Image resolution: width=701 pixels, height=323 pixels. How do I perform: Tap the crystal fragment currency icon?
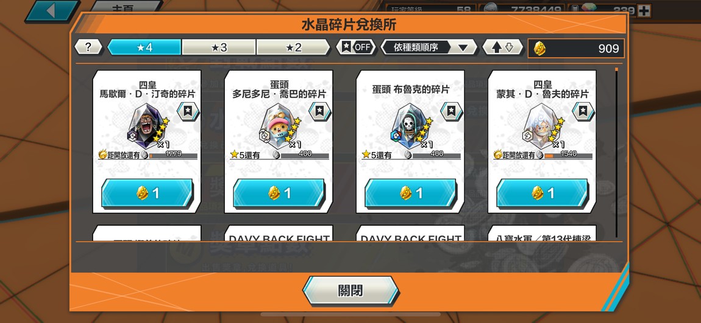[540, 48]
